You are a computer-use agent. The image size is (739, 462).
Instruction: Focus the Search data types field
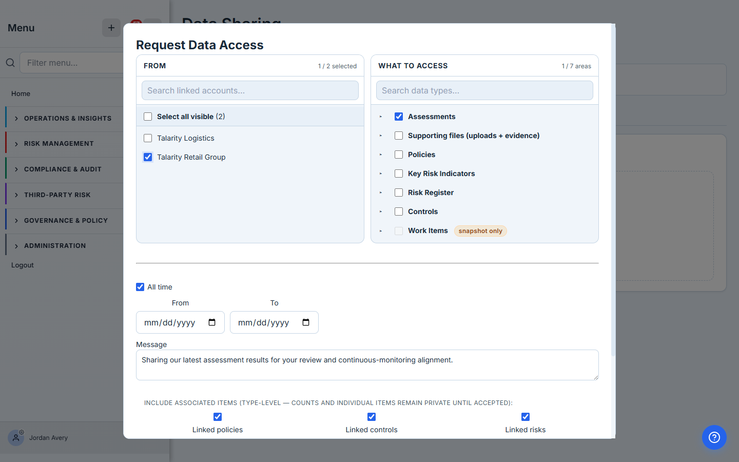pos(484,90)
